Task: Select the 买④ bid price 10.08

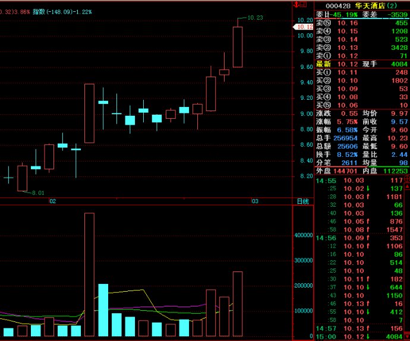Action: click(348, 97)
